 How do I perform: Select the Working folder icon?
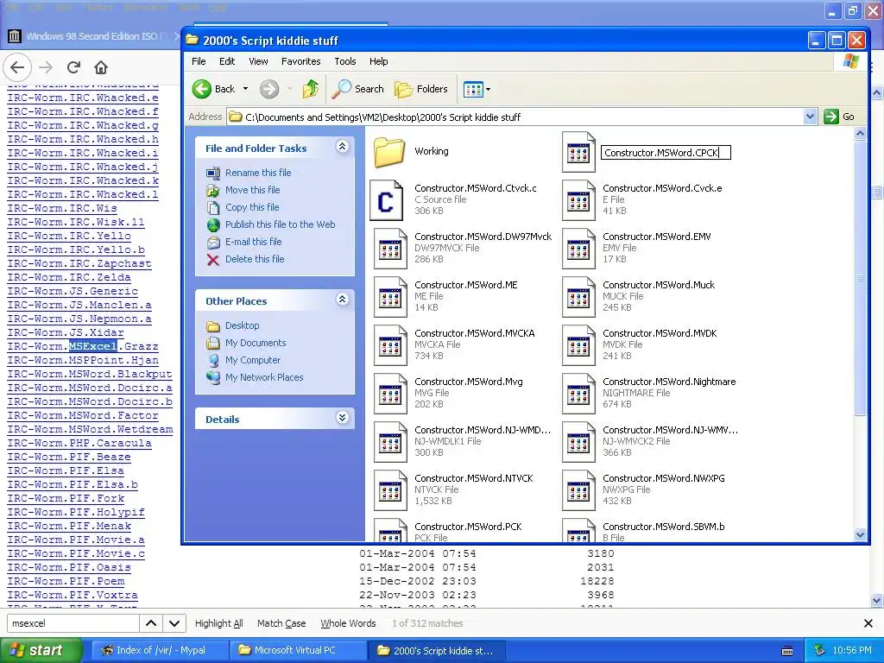pos(389,151)
